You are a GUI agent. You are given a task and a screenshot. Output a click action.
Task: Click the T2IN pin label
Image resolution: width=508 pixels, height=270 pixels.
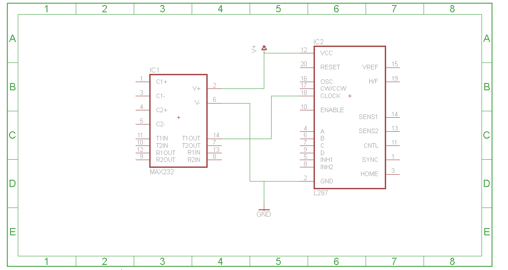(x=162, y=145)
